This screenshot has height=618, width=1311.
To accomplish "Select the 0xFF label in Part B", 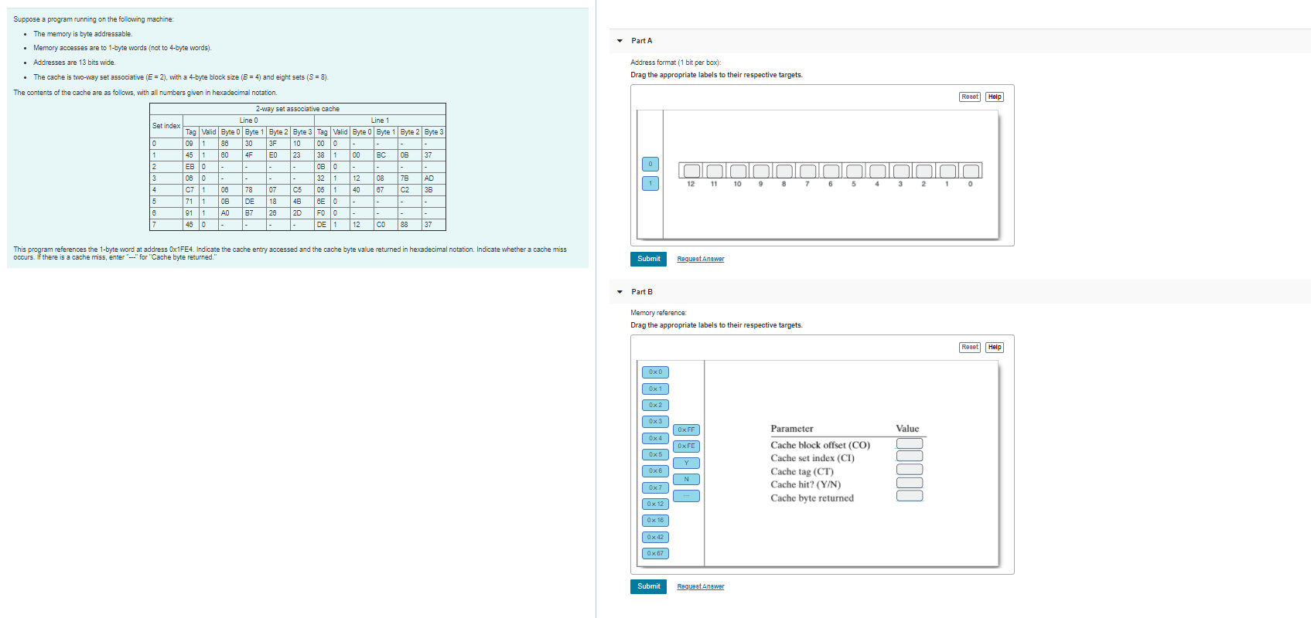I will tap(686, 430).
